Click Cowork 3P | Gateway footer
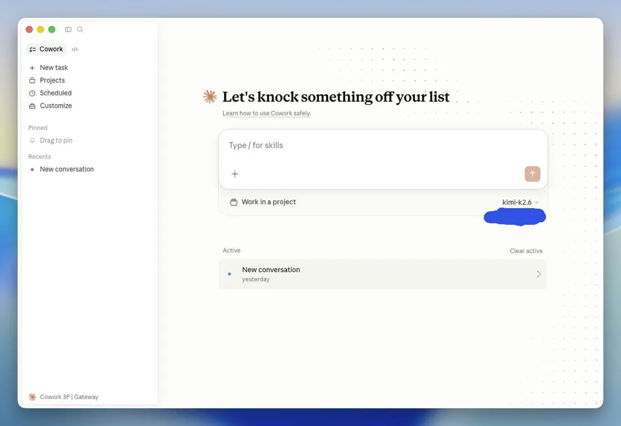Viewport: 621px width, 426px height. click(63, 397)
